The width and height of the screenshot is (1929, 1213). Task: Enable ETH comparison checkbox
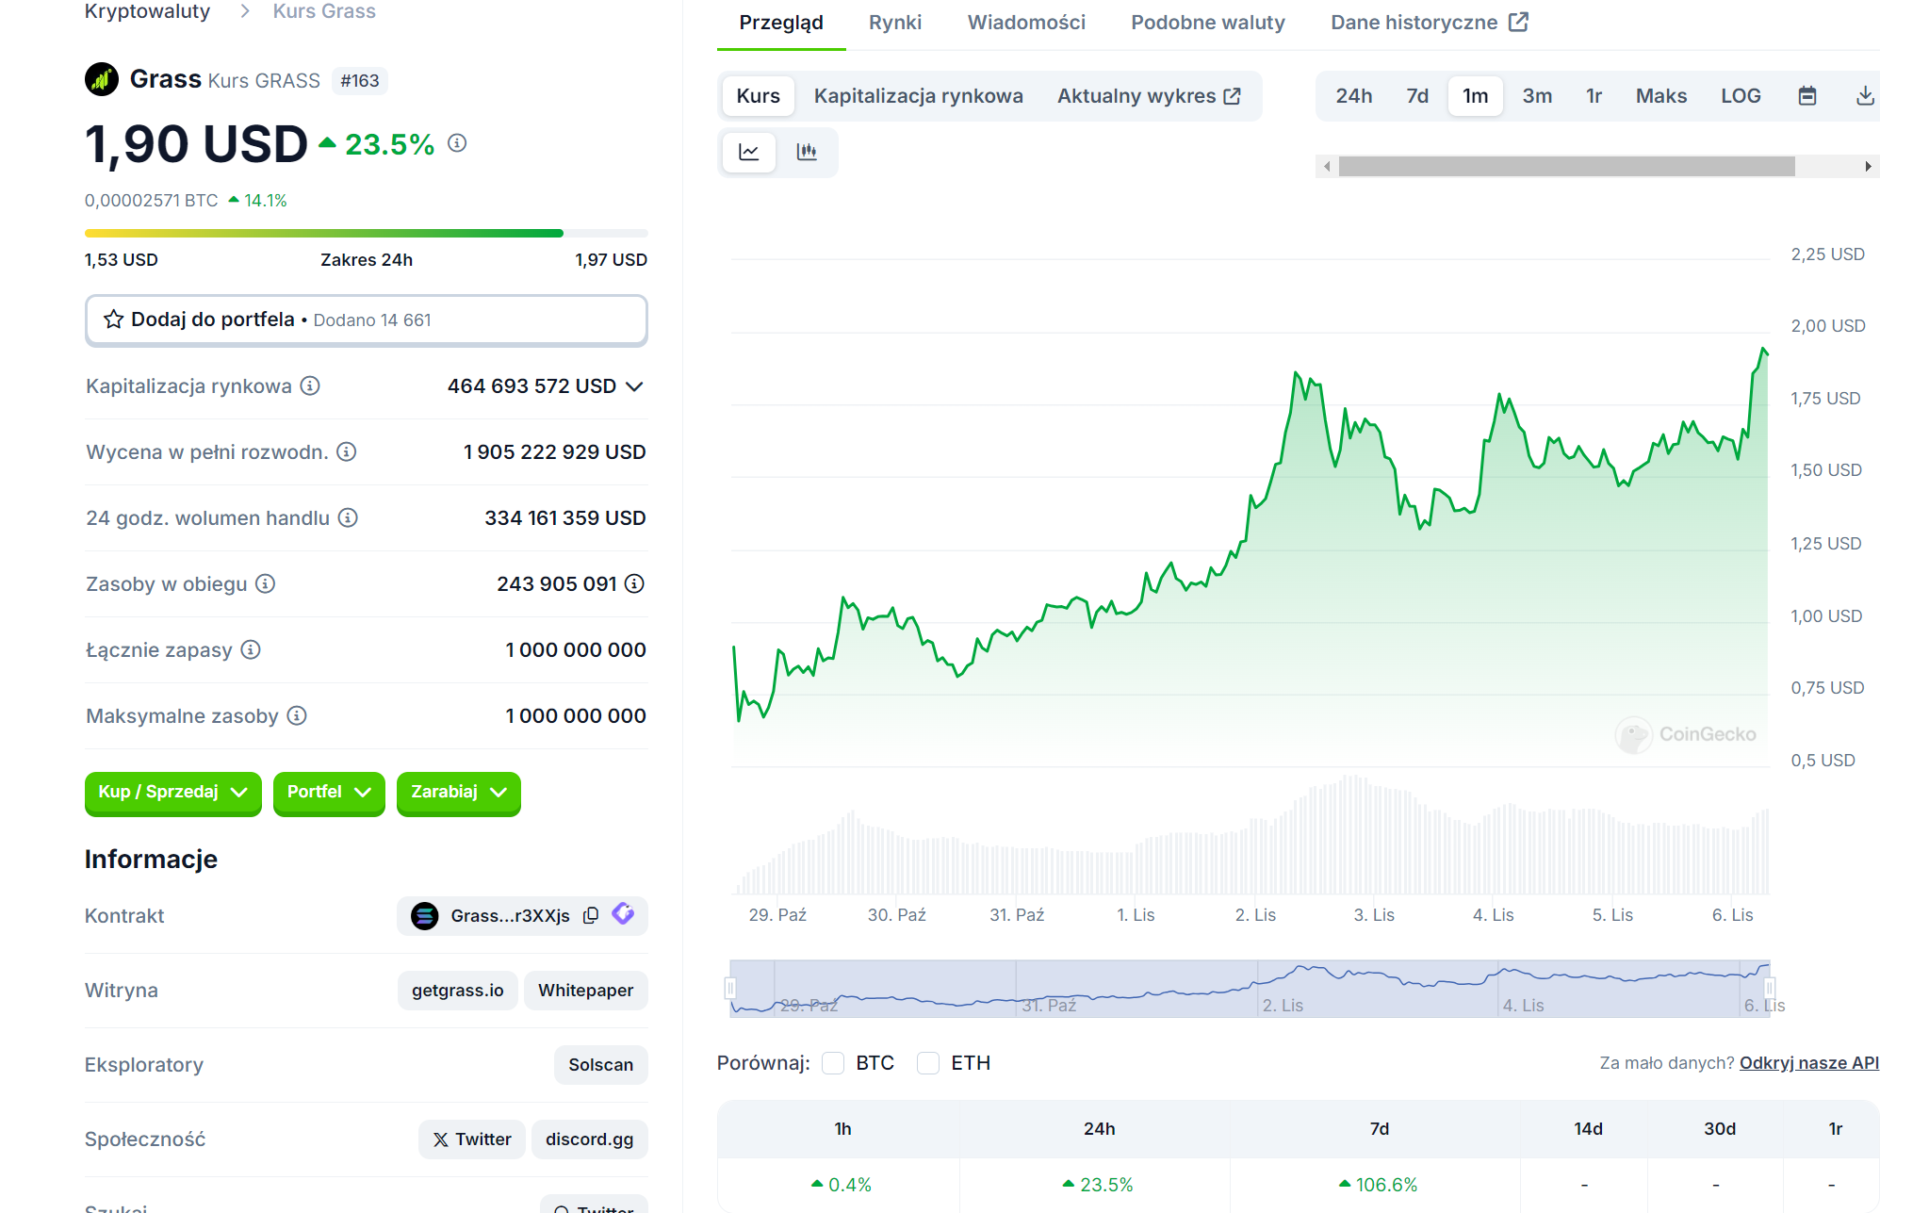(928, 1063)
